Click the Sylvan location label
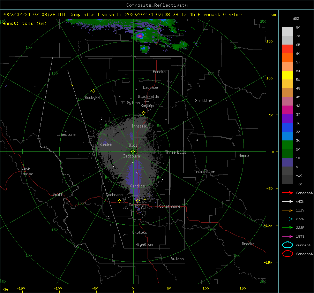 click(x=133, y=103)
